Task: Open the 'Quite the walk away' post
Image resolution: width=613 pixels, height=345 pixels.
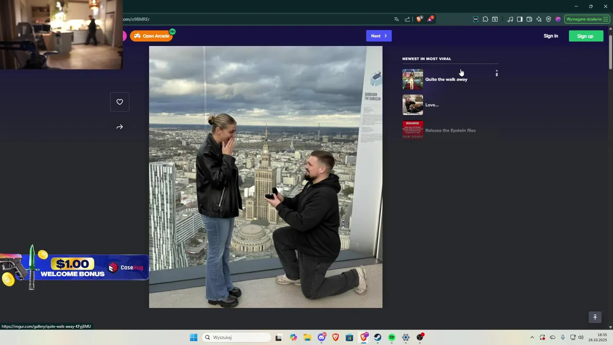Action: tap(446, 80)
